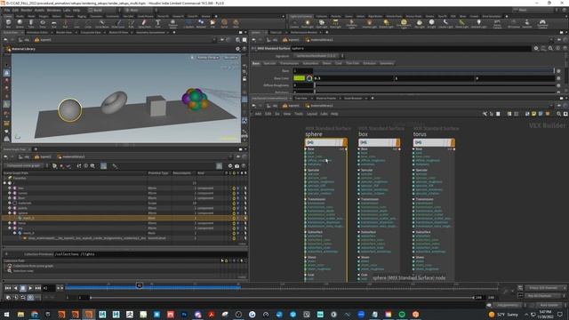This screenshot has height=320, width=569.
Task: Collapse the Base group on sphere node
Action: 305,149
